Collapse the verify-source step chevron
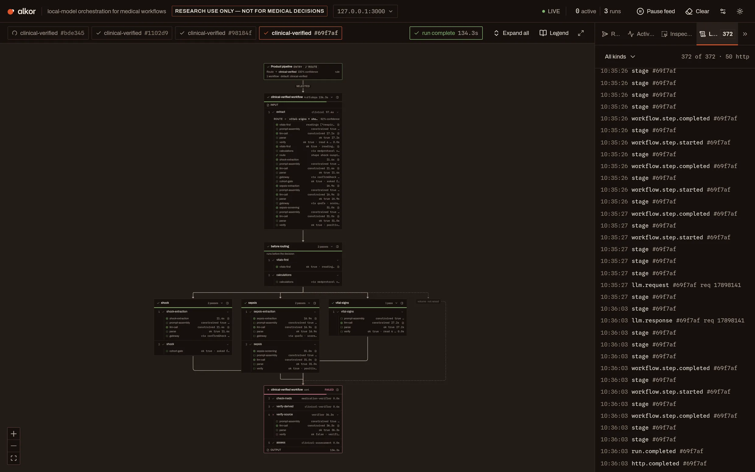 [338, 414]
